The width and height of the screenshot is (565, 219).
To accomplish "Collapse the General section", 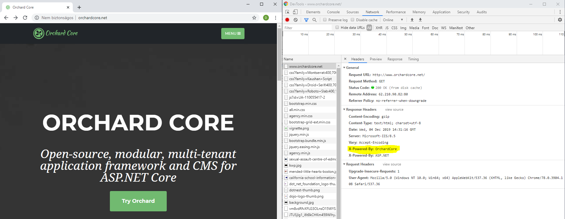I will 344,68.
